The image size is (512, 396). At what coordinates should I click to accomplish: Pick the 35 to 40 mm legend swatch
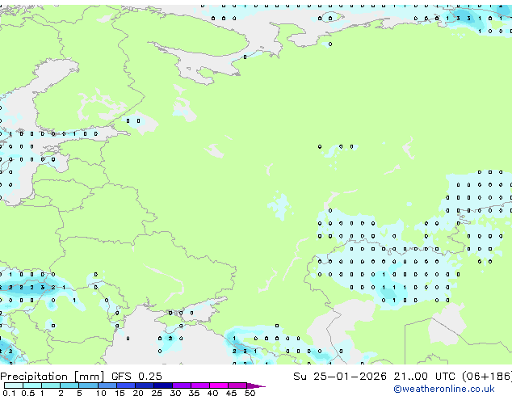coord(200,385)
